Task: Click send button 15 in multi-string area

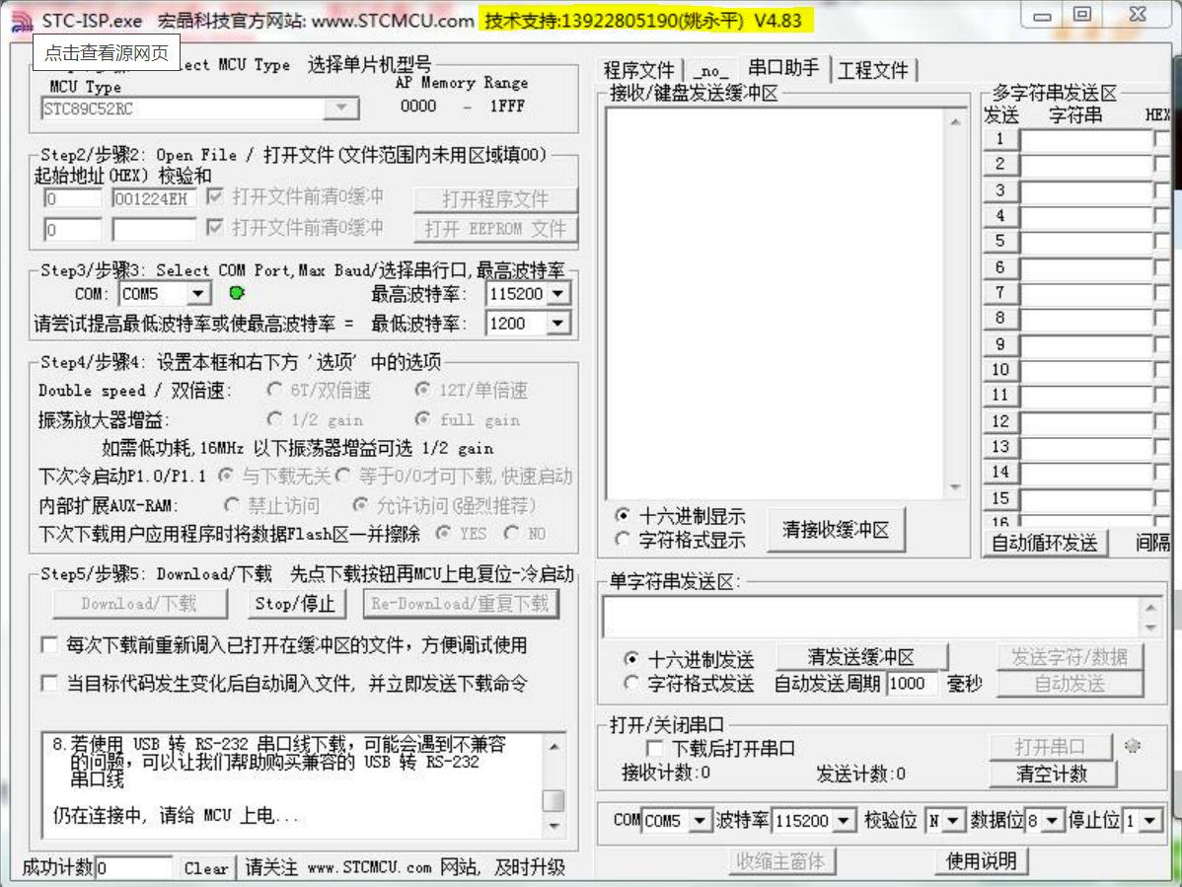Action: [1000, 498]
